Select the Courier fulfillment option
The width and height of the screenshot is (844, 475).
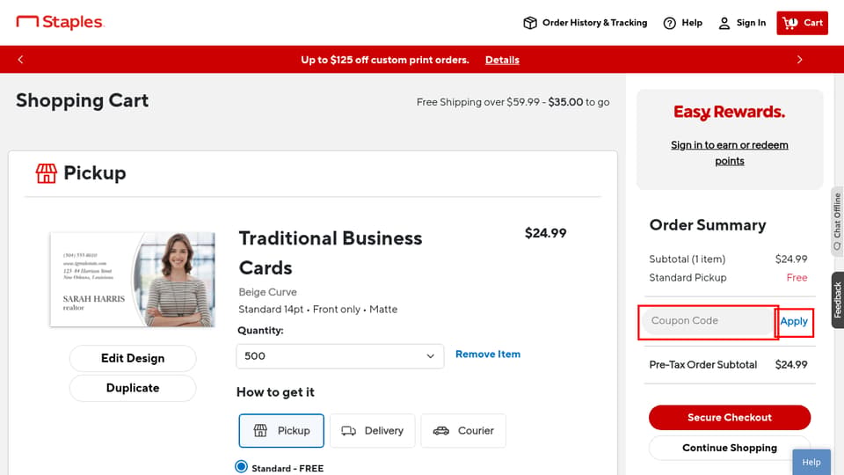[463, 430]
